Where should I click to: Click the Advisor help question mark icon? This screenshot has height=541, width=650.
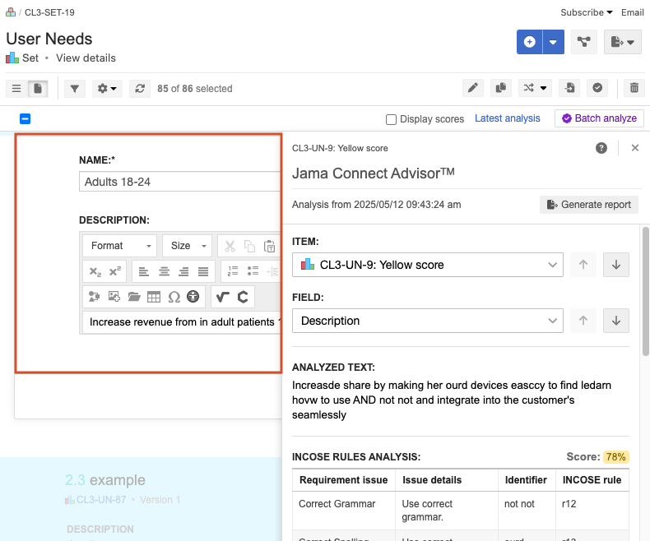pyautogui.click(x=601, y=148)
